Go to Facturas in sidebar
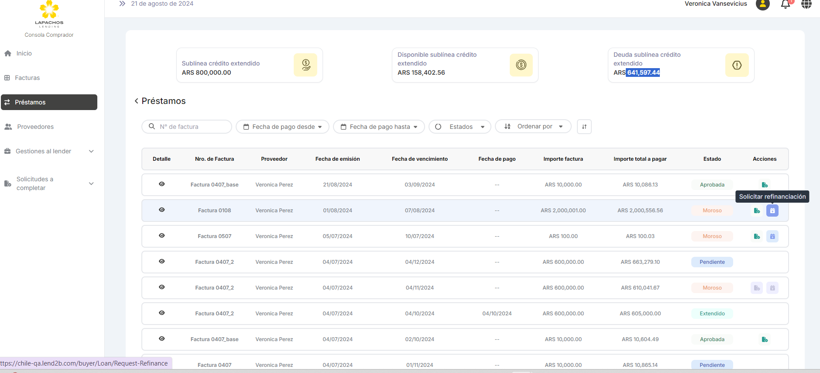 (x=27, y=78)
